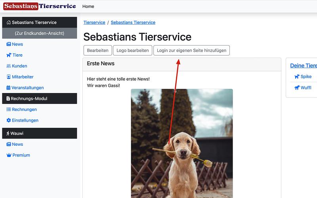
Task: Click the gear icon beside Einstellungen
Action: point(9,120)
